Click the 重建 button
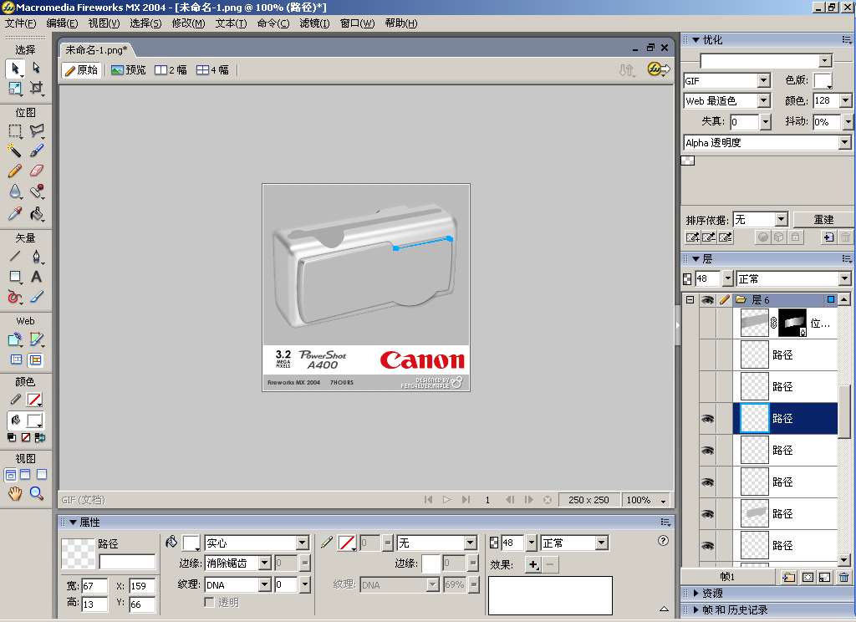Viewport: 856px width, 622px height. 823,220
